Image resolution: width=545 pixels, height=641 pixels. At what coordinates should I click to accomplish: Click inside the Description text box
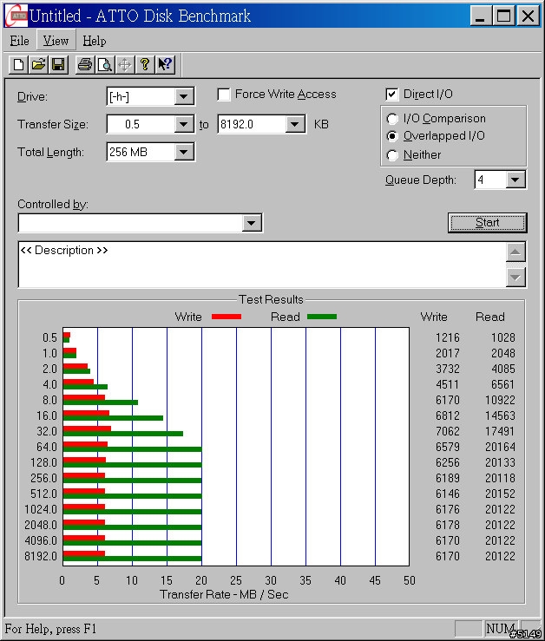click(x=262, y=265)
